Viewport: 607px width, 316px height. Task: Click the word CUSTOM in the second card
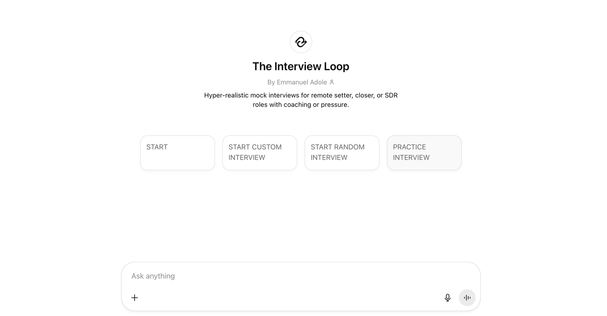tap(266, 147)
